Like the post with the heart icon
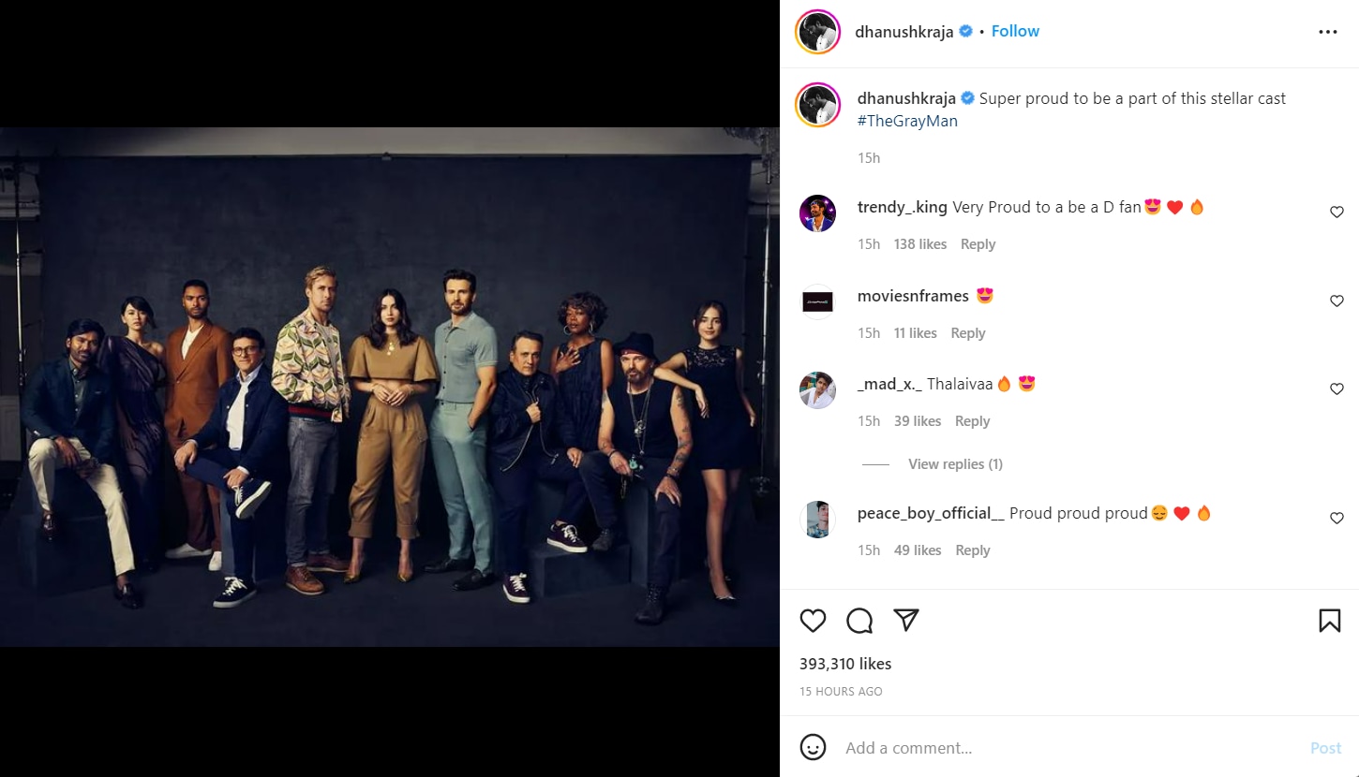The height and width of the screenshot is (777, 1359). pyautogui.click(x=813, y=621)
